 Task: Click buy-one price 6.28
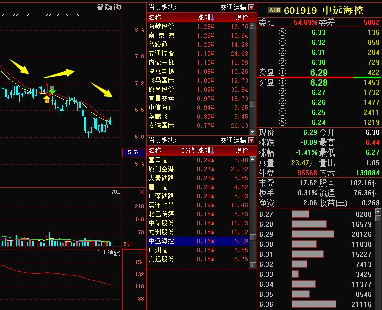319,83
